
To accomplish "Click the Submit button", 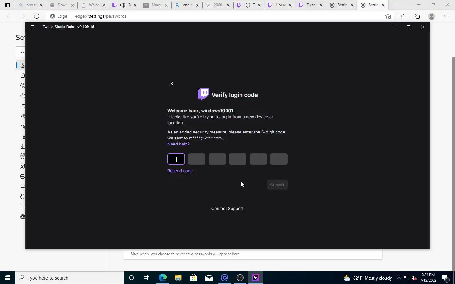I will pos(277,185).
